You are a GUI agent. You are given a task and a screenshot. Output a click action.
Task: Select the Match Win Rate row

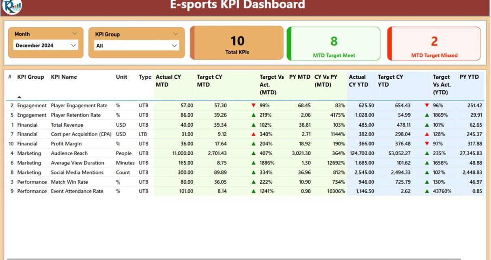[69, 182]
